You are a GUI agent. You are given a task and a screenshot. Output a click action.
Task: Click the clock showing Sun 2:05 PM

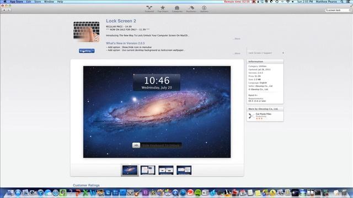point(305,2)
